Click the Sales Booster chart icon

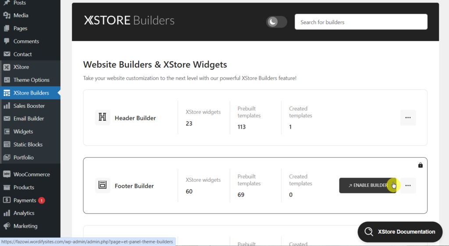click(7, 106)
